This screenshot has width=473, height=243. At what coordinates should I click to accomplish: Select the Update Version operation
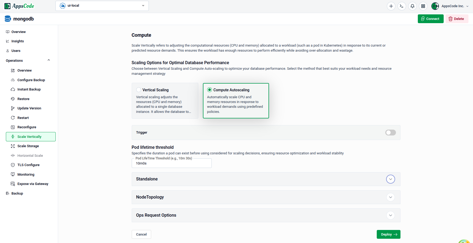[29, 108]
